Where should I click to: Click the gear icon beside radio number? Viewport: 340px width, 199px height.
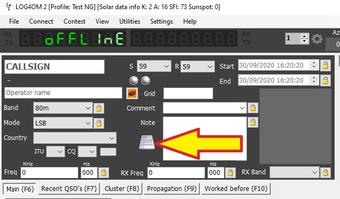tap(317, 39)
